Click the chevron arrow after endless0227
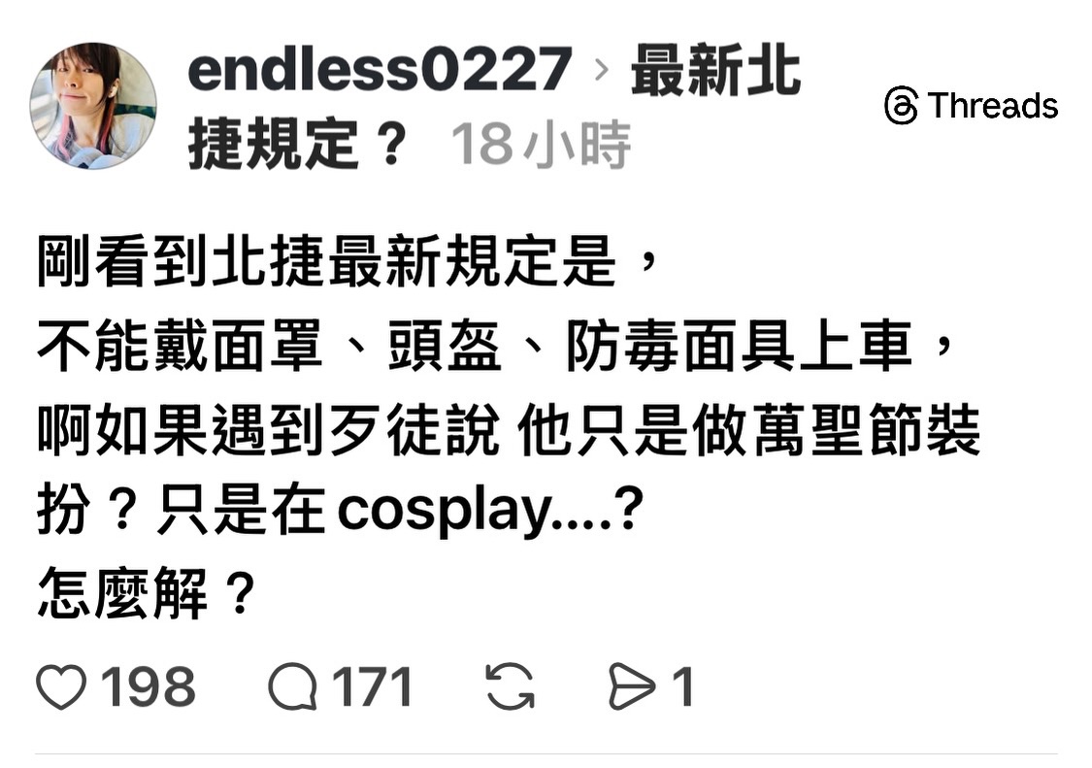 (602, 70)
